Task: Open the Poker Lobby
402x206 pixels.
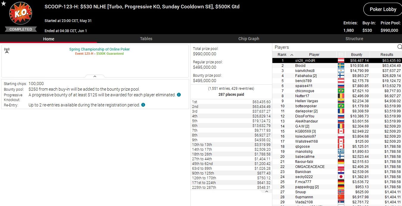Action: click(383, 9)
